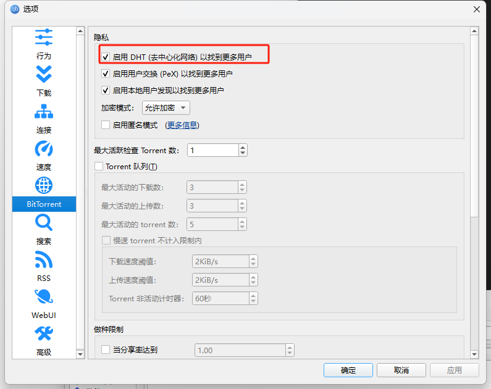The image size is (491, 389).
Task: Click the 搜索 tab label
Action: pyautogui.click(x=43, y=241)
